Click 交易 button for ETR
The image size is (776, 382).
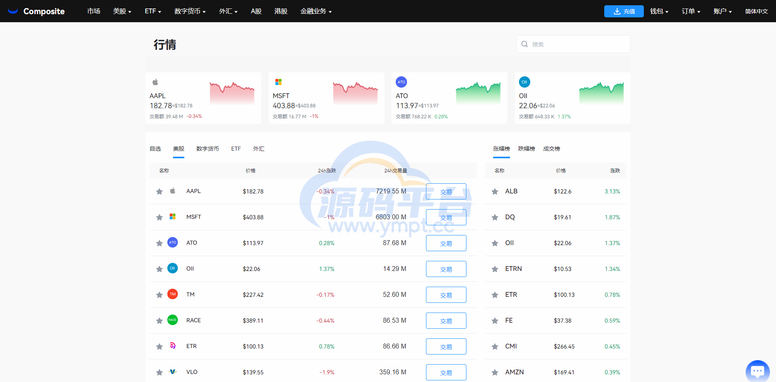tap(446, 346)
